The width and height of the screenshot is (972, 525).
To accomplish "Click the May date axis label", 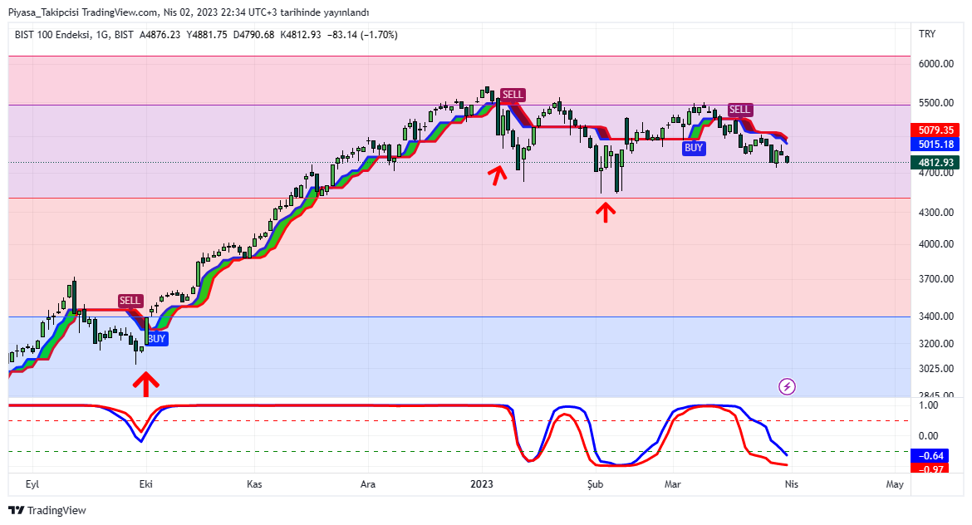I will coord(895,484).
